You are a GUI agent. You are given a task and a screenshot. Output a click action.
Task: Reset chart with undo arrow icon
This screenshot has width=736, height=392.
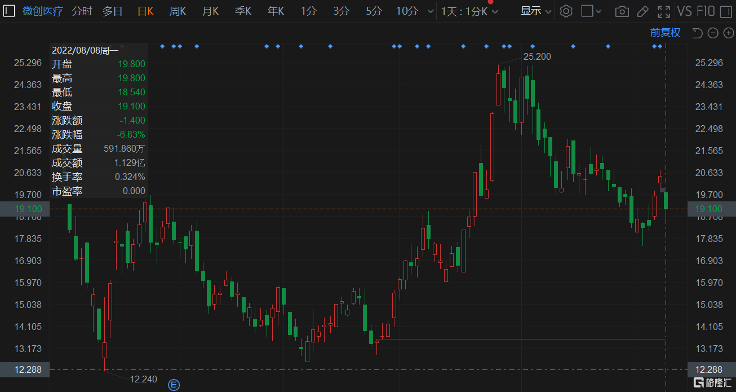697,33
